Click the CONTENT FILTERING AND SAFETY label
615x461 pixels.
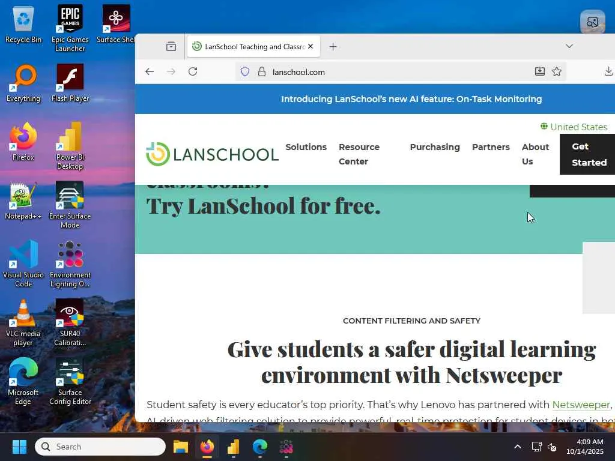pos(411,321)
